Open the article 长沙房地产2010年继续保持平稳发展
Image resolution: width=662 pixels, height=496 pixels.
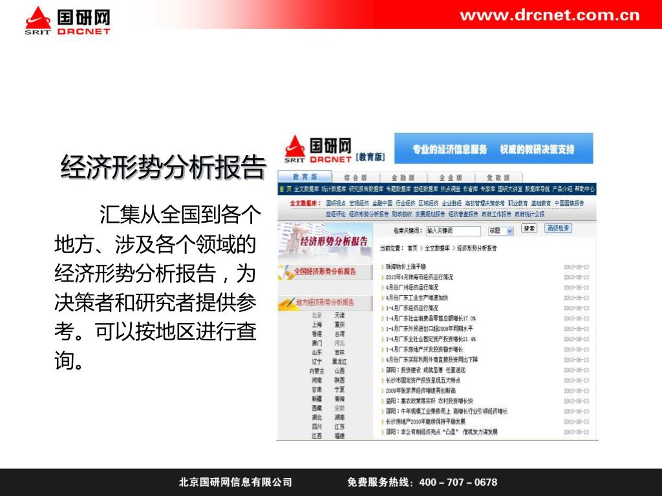425,422
